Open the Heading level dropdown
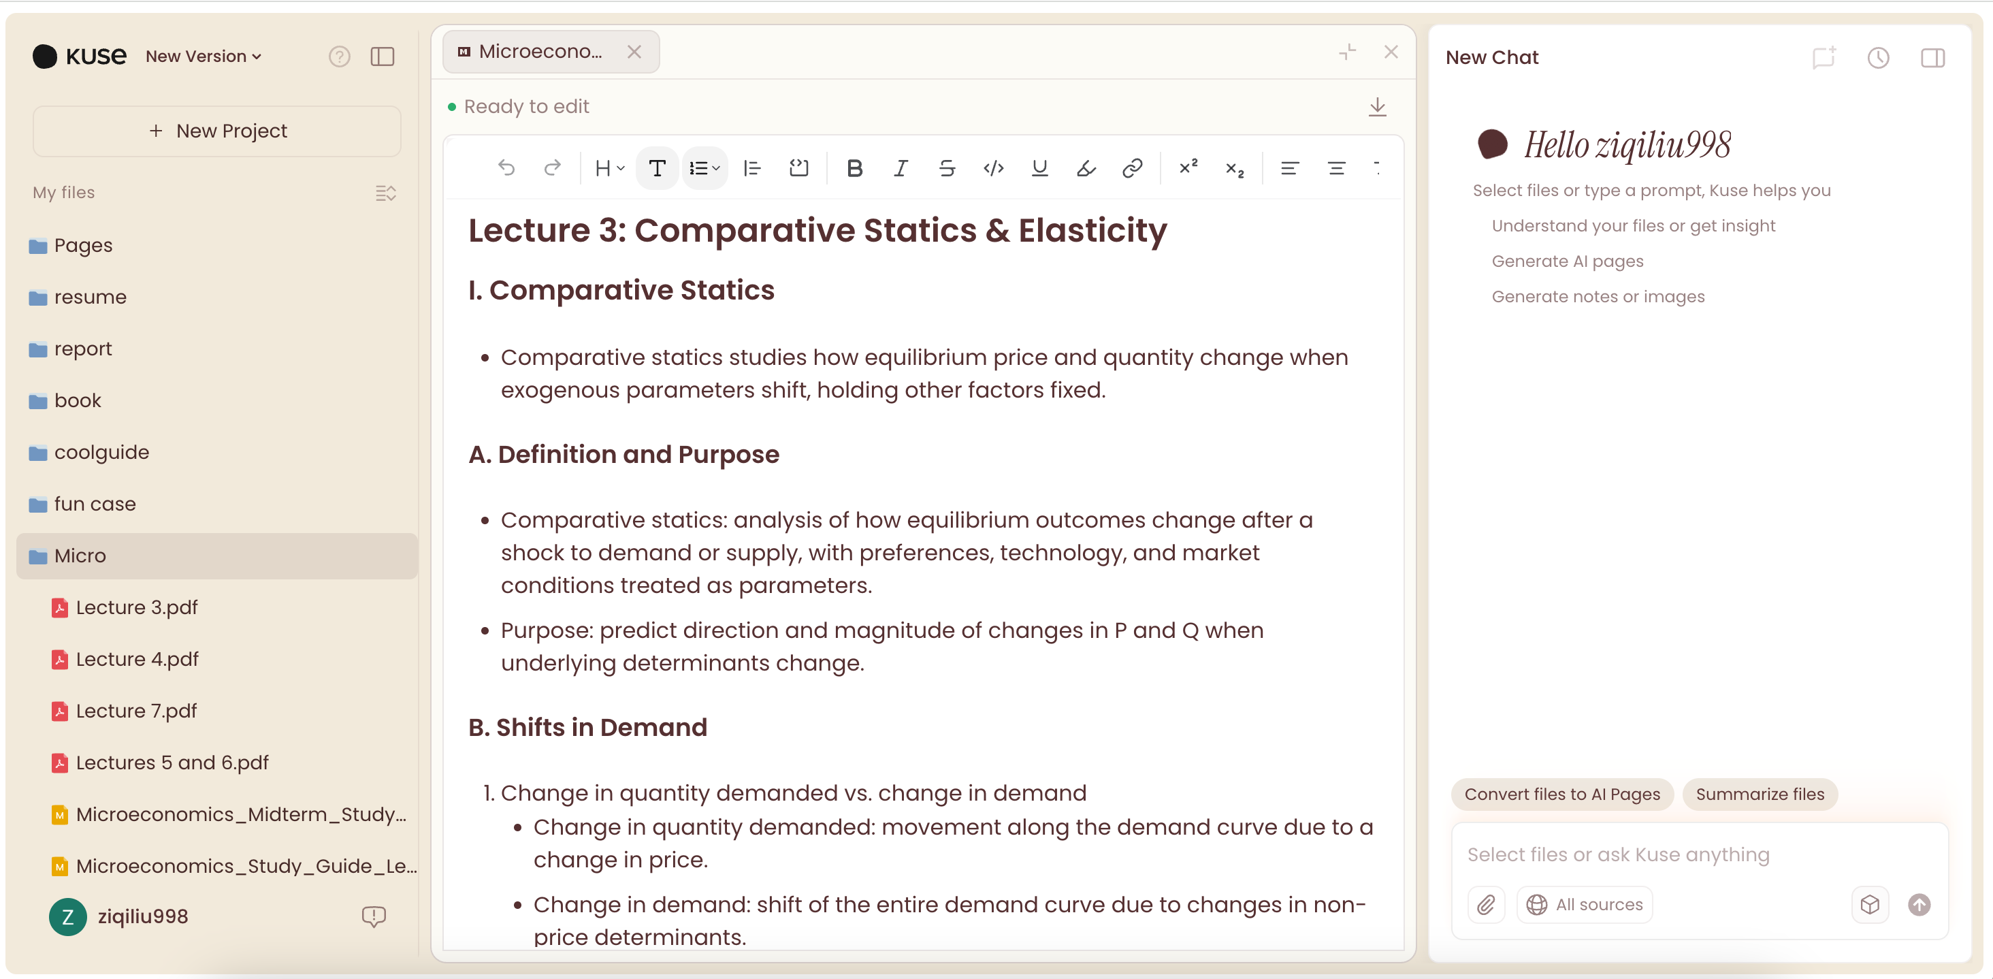1993x979 pixels. pos(608,168)
